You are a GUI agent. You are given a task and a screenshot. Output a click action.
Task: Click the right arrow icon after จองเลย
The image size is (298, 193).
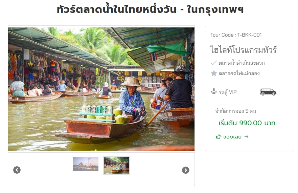[x=246, y=136]
